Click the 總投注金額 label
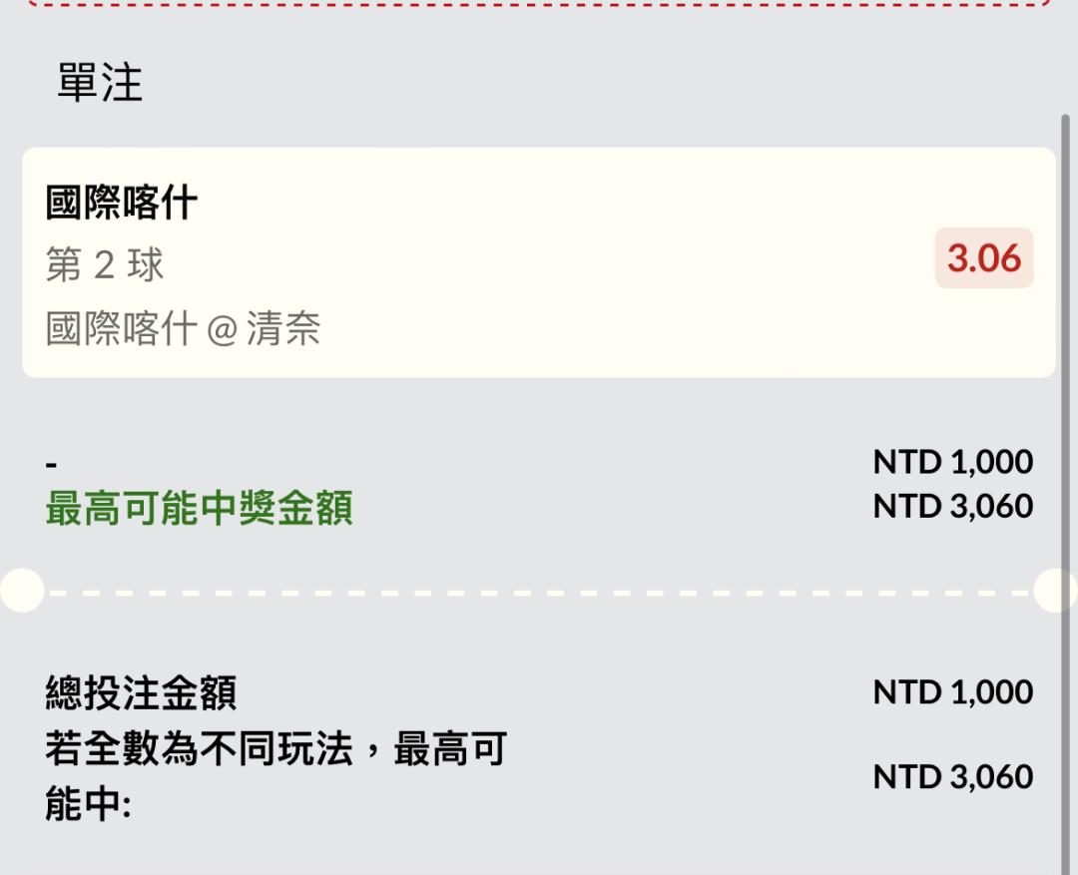Screen dimensions: 1078x875 point(141,692)
